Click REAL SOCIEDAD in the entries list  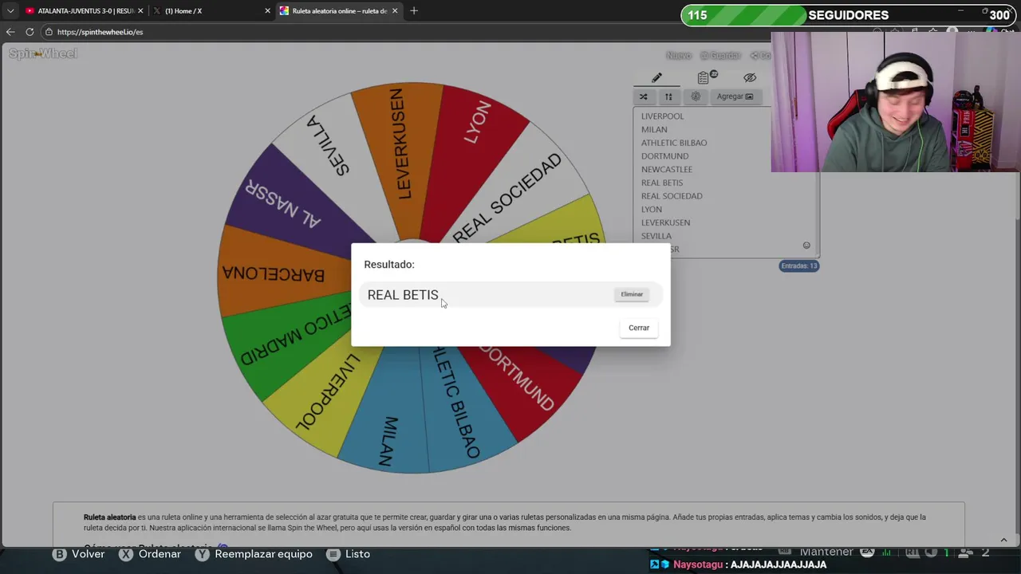[x=672, y=196]
